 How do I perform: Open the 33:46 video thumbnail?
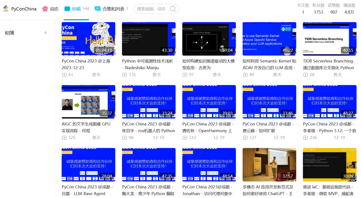pyautogui.click(x=269, y=102)
